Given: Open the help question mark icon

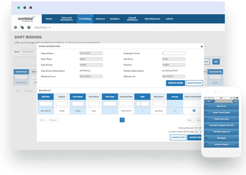Looking at the screenshot, I should (29, 27).
